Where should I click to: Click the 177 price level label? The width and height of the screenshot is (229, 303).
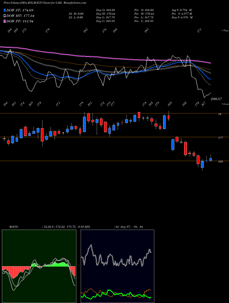click(220, 138)
